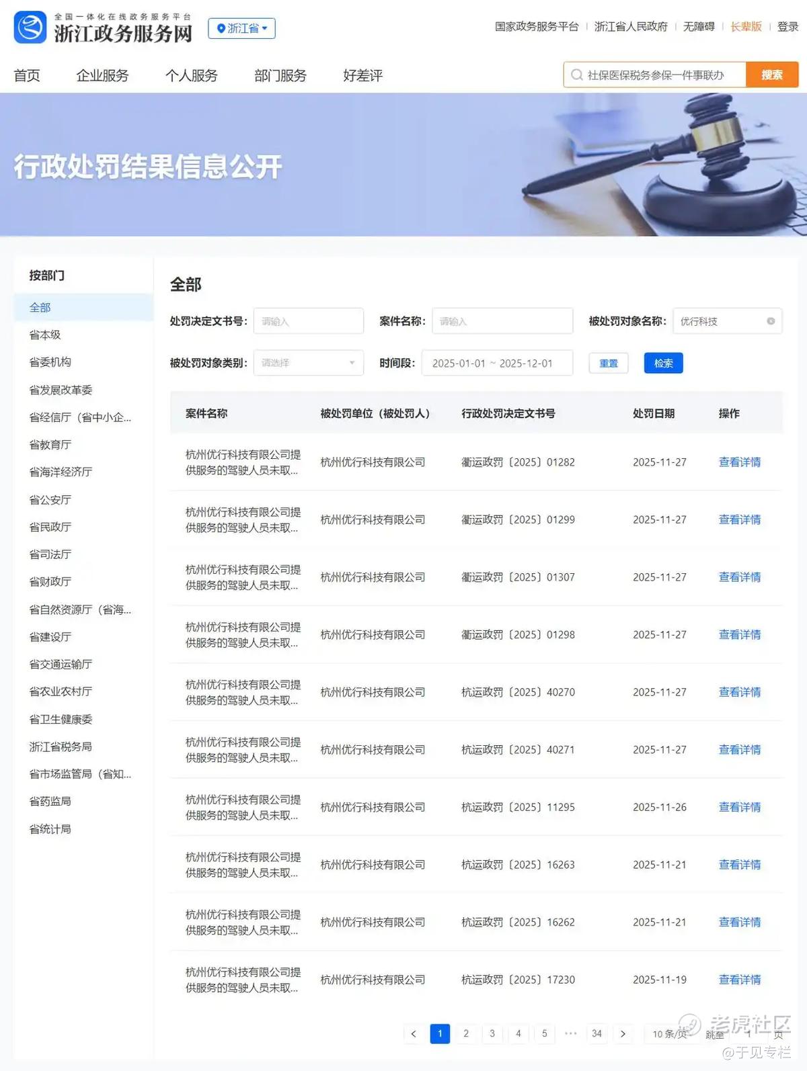Go to previous page with left arrow

414,1033
